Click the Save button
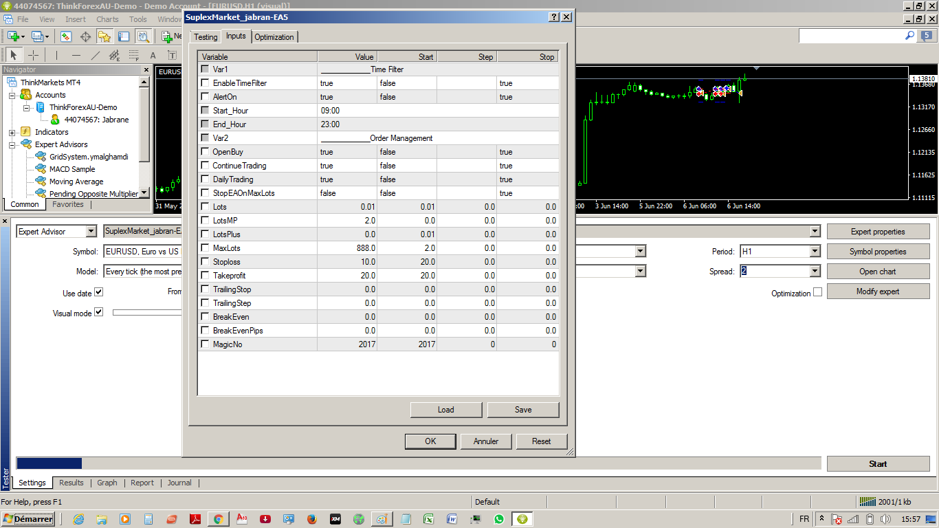939x528 pixels. click(523, 410)
